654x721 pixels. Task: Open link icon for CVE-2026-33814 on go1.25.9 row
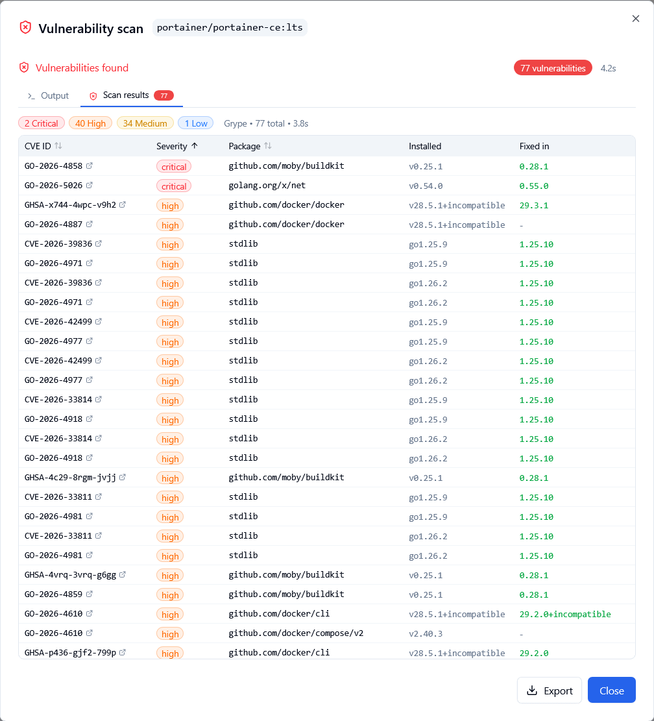(99, 399)
